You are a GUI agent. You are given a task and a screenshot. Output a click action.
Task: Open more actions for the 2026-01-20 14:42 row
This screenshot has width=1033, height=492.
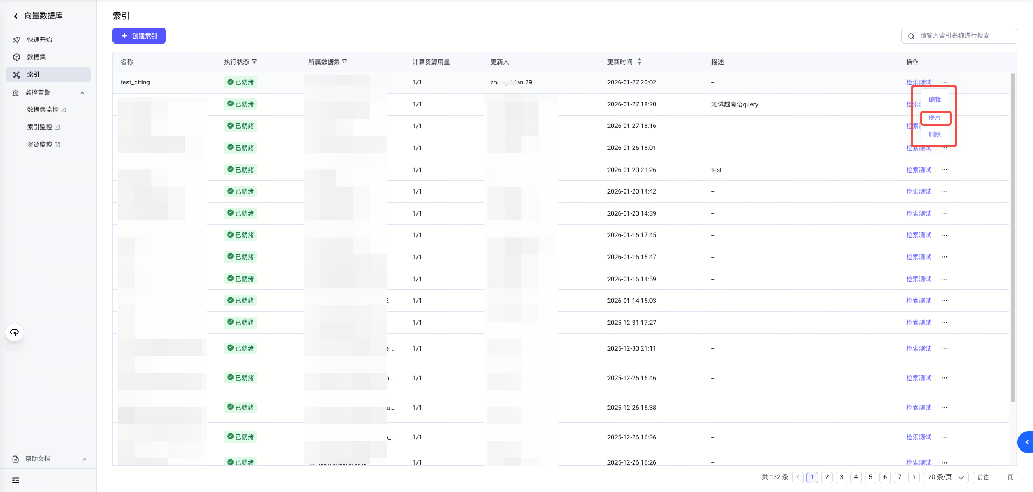point(945,191)
